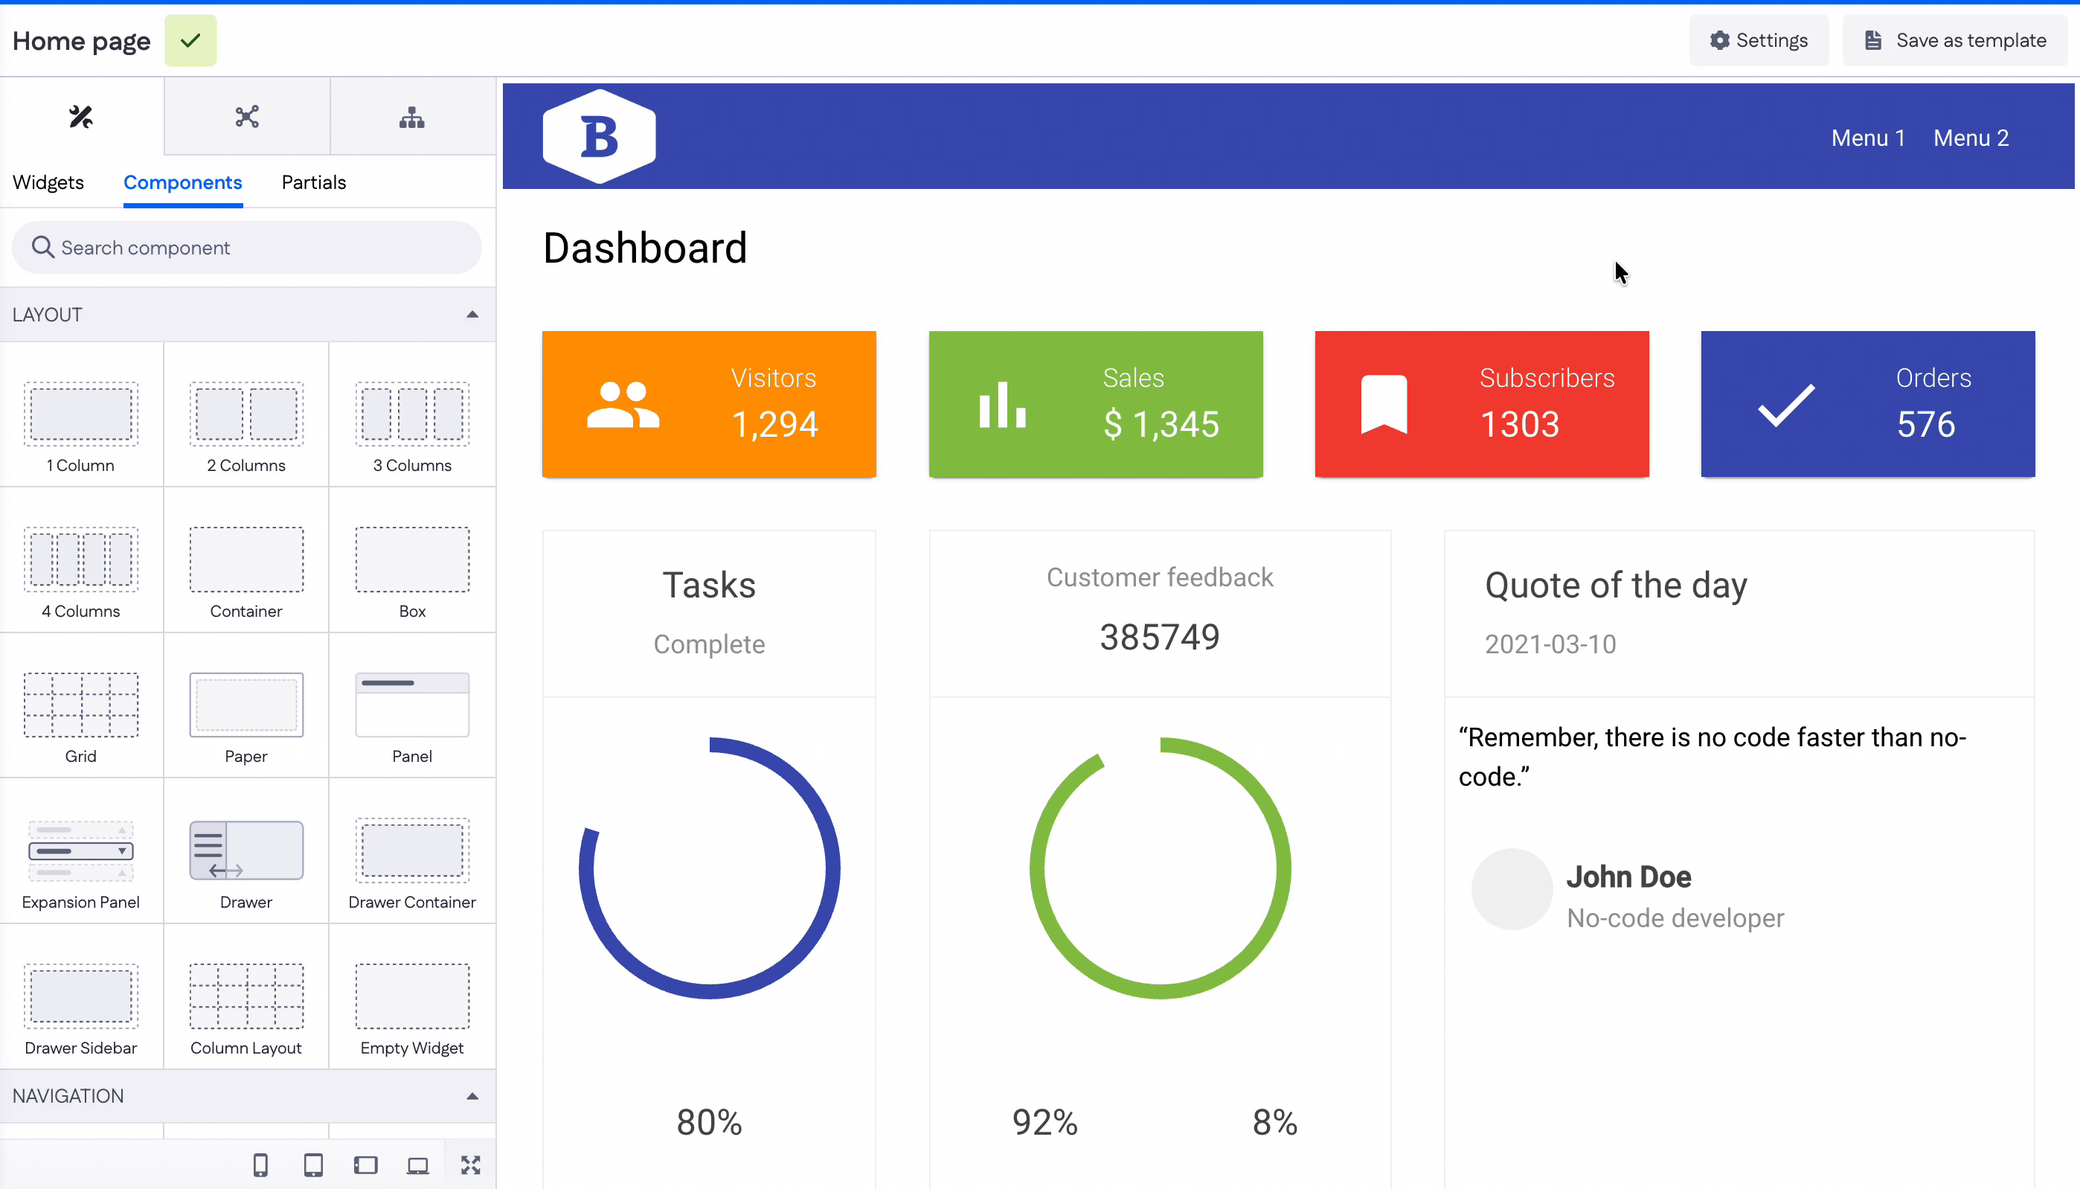Select the design tools icon tab
The width and height of the screenshot is (2080, 1189).
[81, 117]
